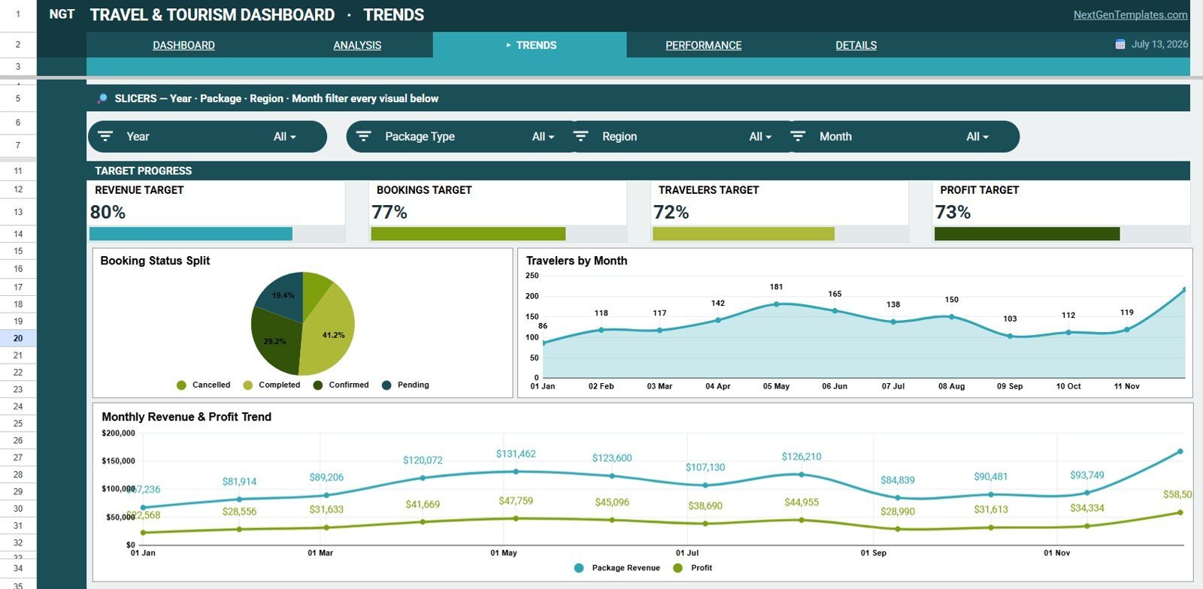This screenshot has width=1203, height=589.
Task: Click the 73% profit target value
Action: [x=953, y=212]
